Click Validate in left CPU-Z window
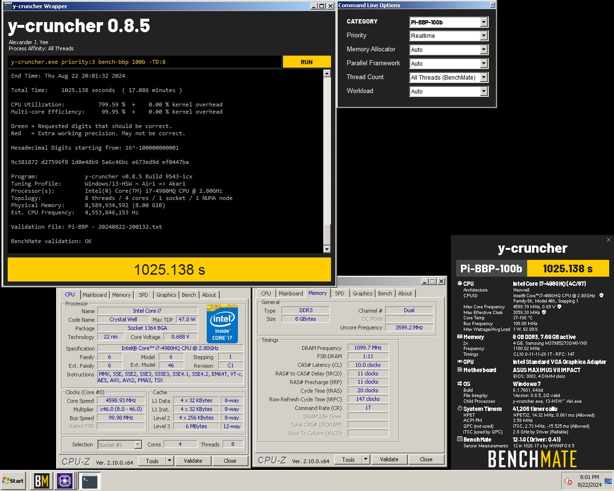 click(x=193, y=461)
